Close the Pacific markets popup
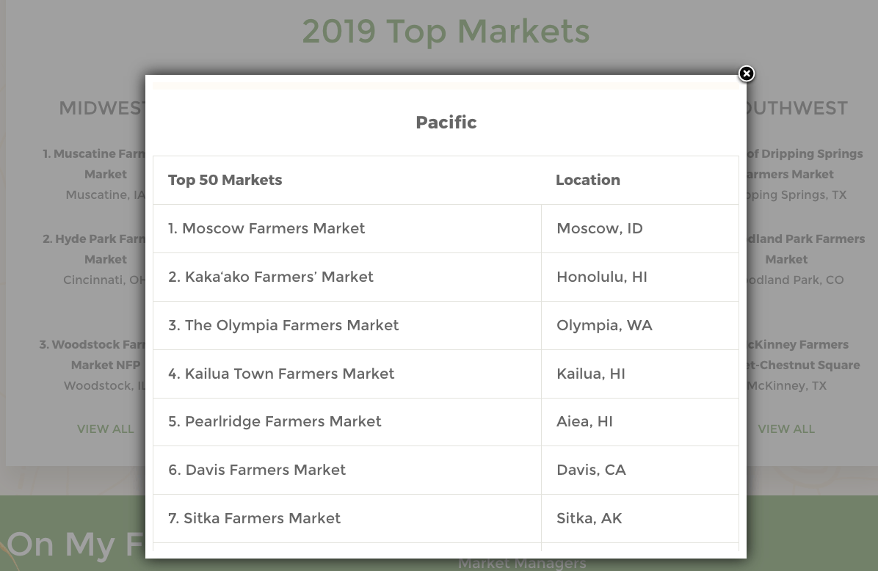This screenshot has height=571, width=878. click(746, 74)
